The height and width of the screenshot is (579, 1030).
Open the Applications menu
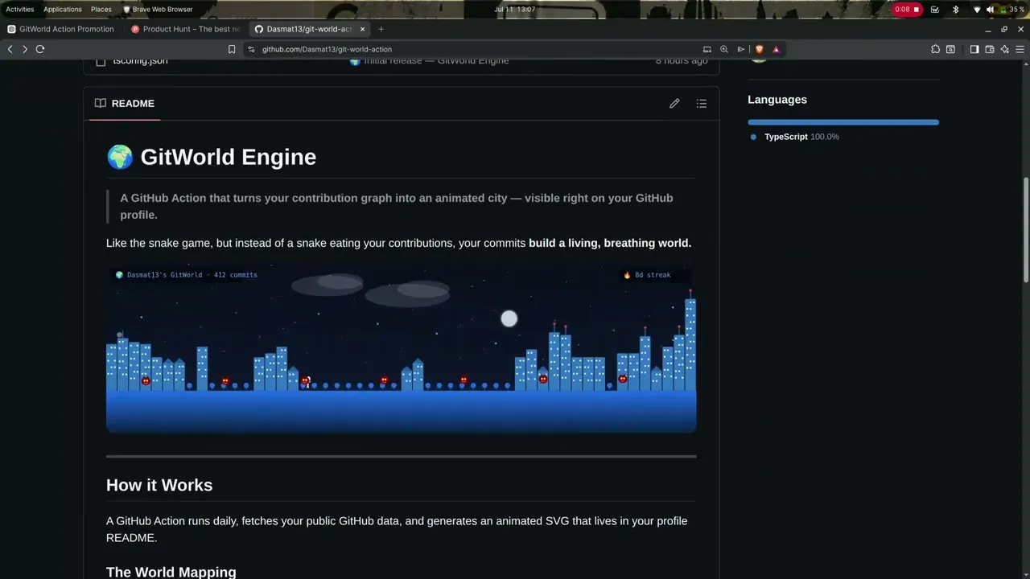click(63, 10)
